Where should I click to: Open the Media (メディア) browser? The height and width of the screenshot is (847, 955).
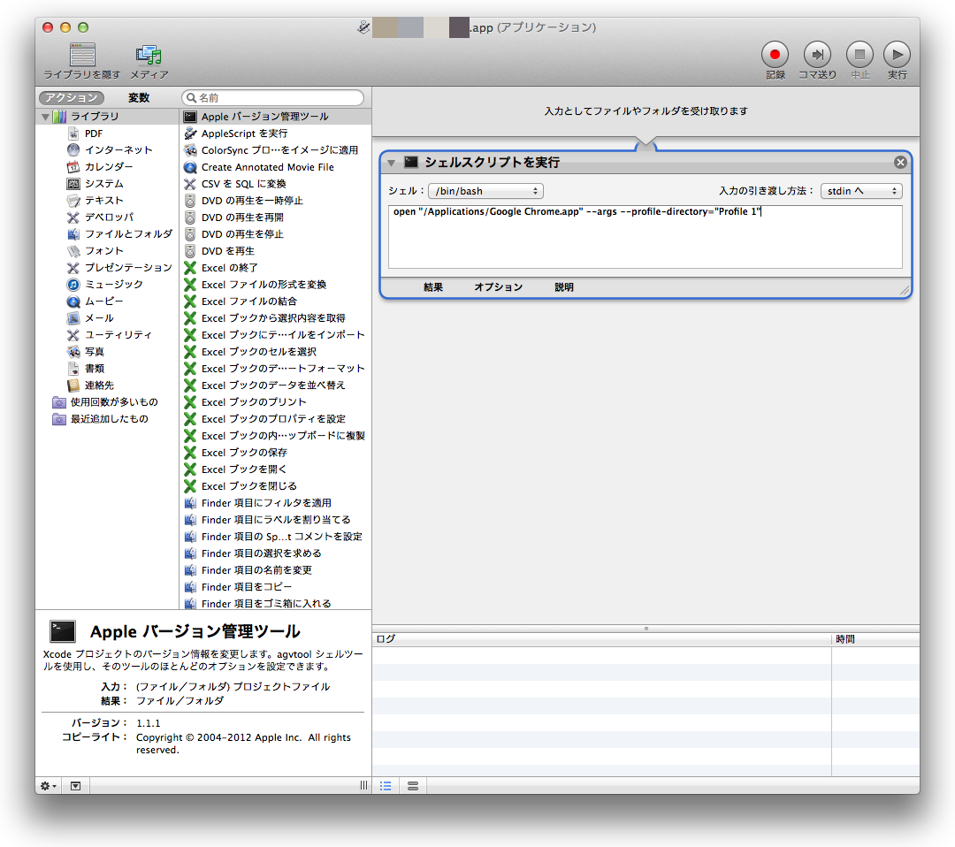tap(149, 57)
